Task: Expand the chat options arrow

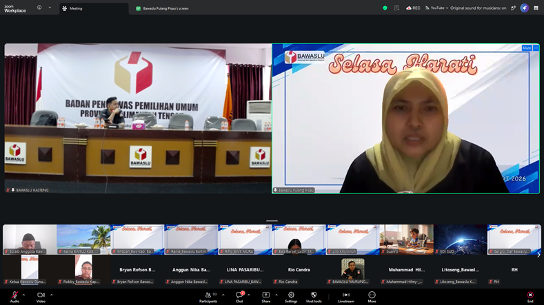Action: (x=249, y=295)
